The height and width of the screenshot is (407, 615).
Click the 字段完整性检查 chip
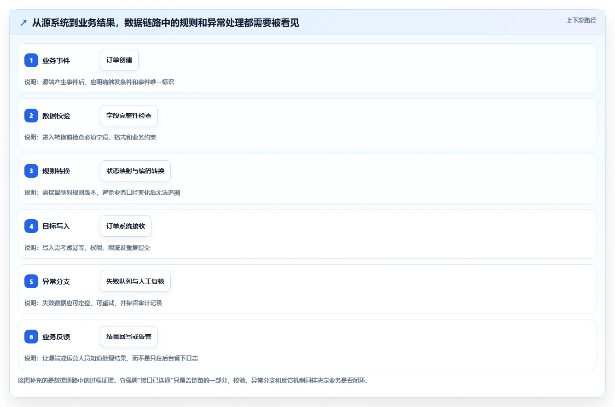point(129,116)
